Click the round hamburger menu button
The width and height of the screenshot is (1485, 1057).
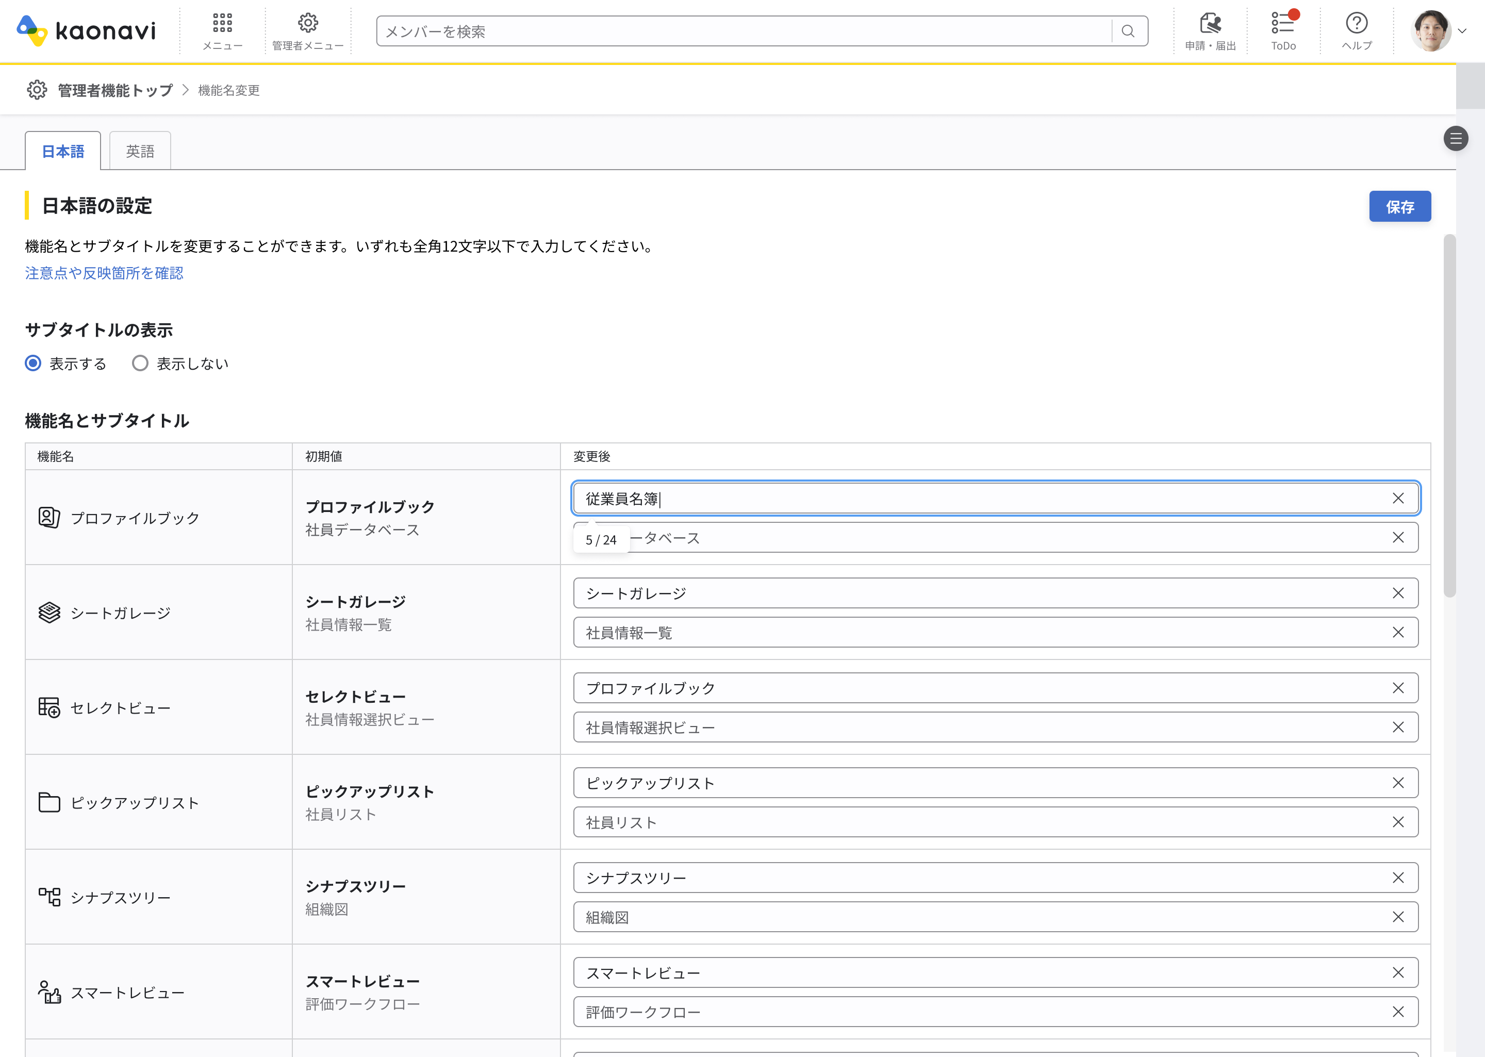coord(1455,139)
